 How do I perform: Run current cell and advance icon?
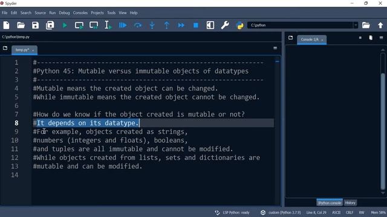tap(94, 25)
